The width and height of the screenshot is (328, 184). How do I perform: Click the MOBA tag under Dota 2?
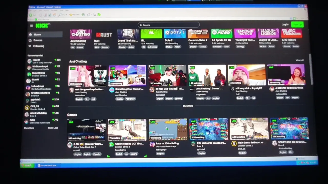(x=169, y=47)
